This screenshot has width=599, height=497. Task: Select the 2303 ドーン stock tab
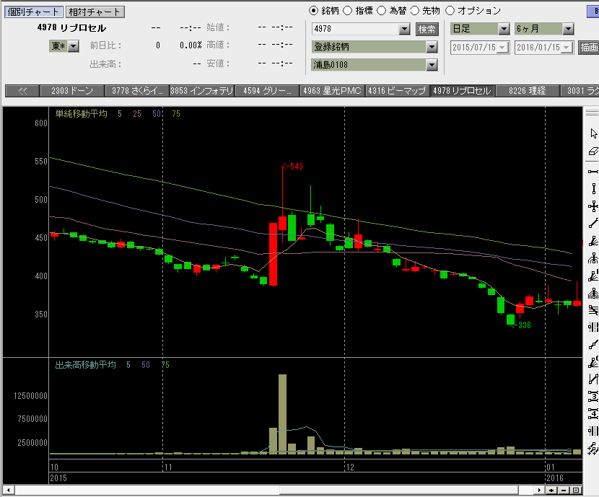[72, 91]
